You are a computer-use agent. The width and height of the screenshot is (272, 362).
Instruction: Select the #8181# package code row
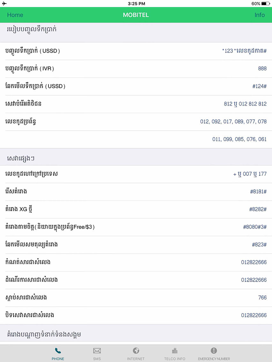[136, 192]
